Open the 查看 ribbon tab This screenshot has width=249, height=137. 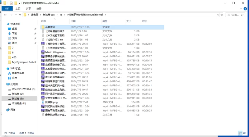[39, 9]
